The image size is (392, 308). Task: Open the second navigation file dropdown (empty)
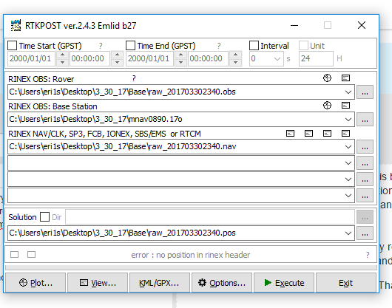click(348, 163)
